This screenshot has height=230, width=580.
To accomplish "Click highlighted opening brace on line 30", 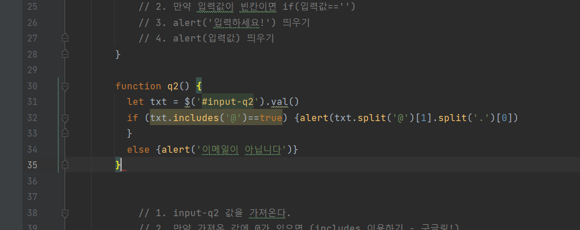I will point(199,86).
